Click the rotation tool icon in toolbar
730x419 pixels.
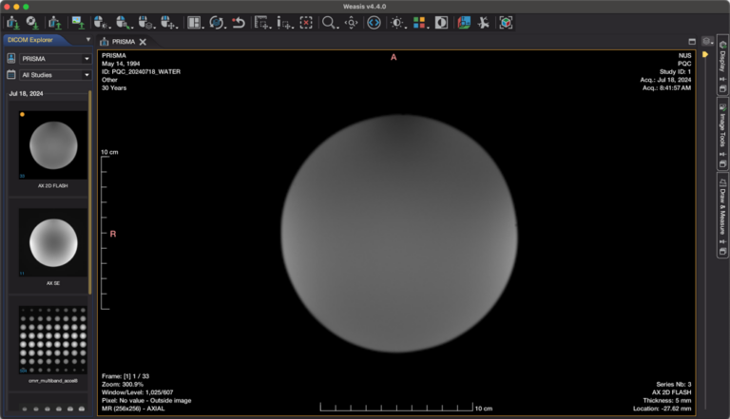click(217, 22)
